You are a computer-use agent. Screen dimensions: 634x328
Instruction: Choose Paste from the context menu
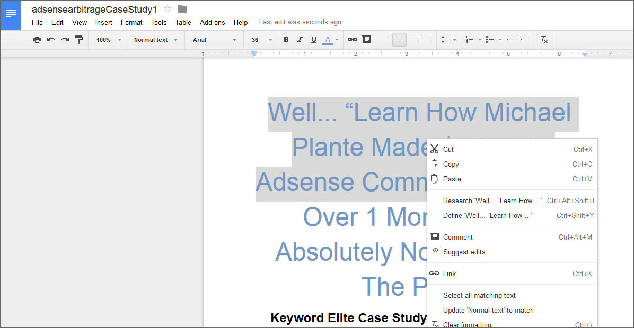[512, 179]
